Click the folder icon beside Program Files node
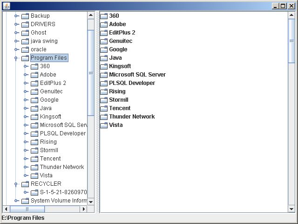 [25, 58]
